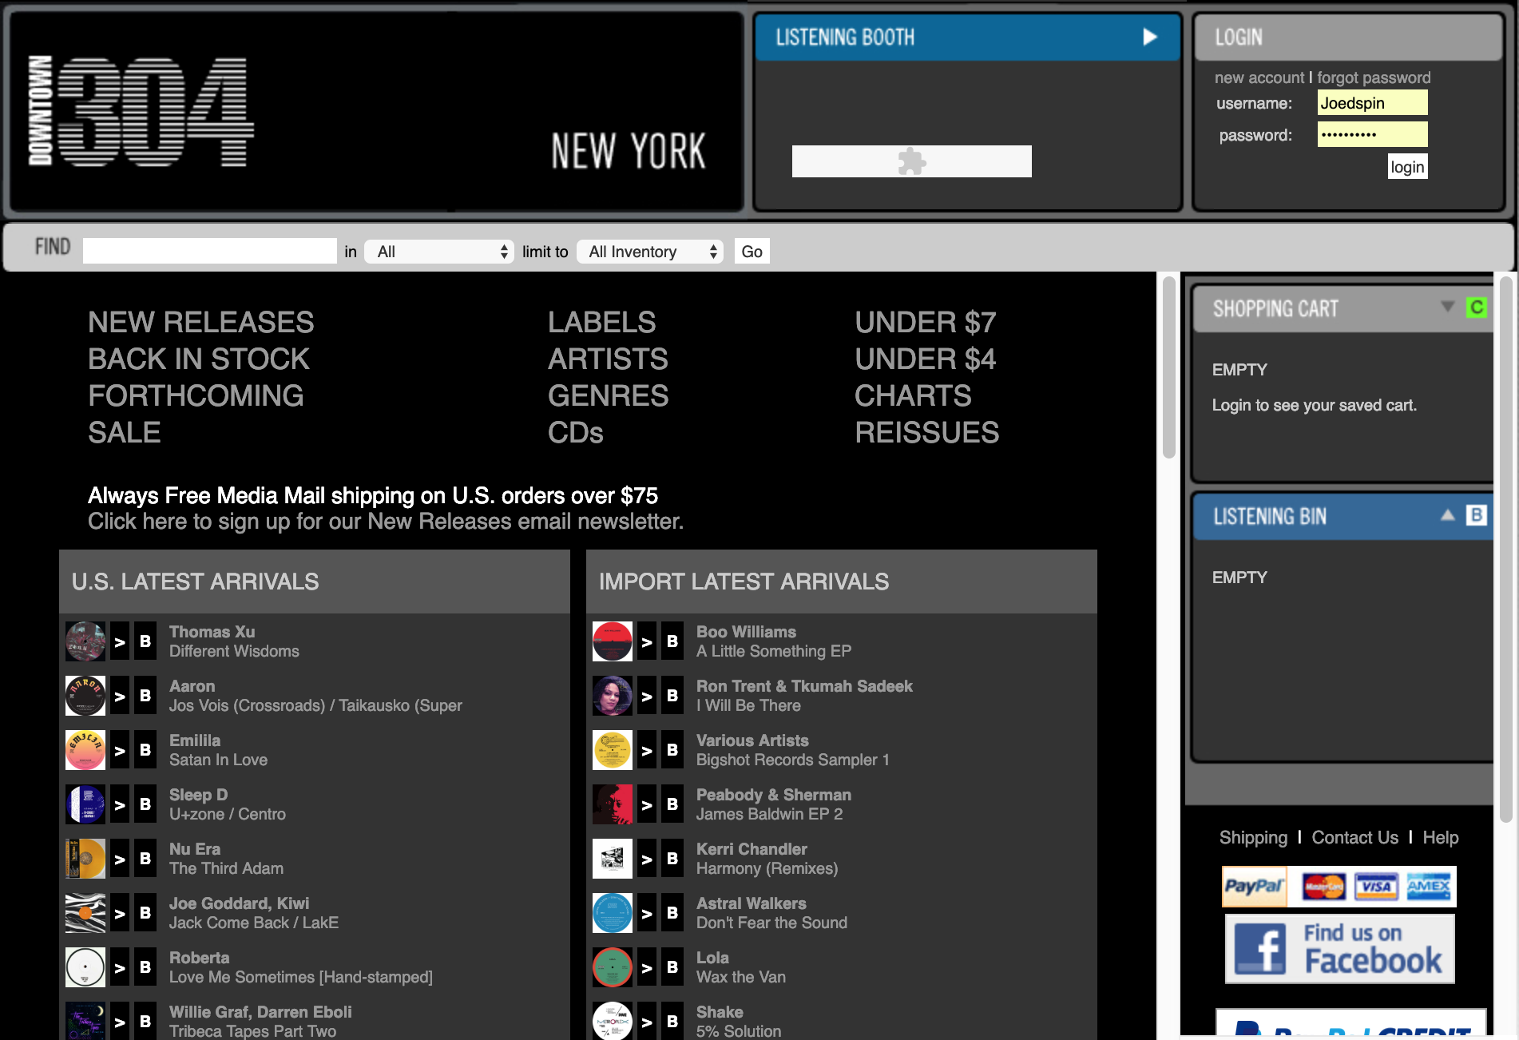Open the search category 'All' dropdown
The height and width of the screenshot is (1040, 1519).
[x=439, y=252]
